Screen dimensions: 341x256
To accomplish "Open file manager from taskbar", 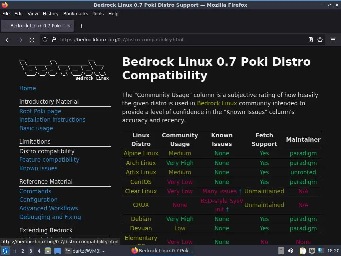I will pos(48,251).
